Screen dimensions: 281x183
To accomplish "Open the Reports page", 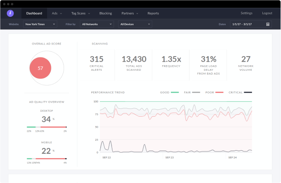I will click(153, 13).
